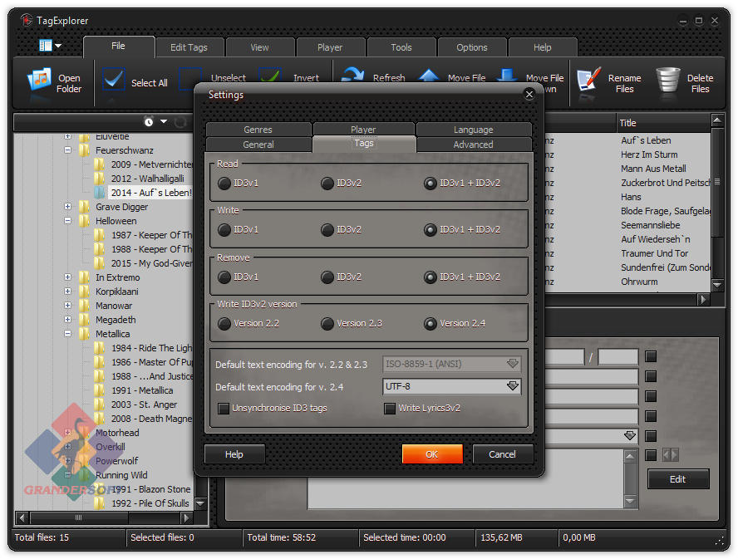Expand the Grave Digger folder node
The image size is (738, 559).
(68, 207)
